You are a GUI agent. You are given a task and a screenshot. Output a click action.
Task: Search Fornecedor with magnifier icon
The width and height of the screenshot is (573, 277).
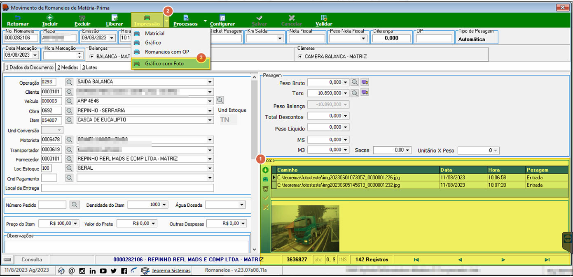(x=69, y=159)
